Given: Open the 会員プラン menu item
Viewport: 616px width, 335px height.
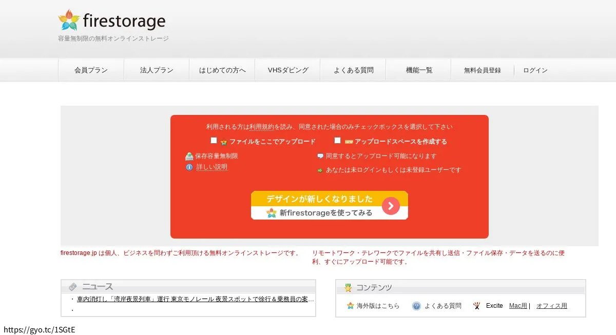Looking at the screenshot, I should click(91, 70).
